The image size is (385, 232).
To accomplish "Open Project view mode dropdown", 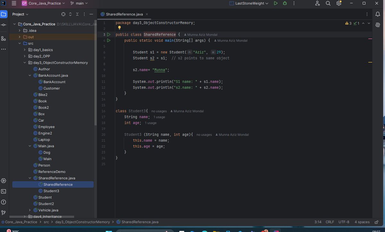I will click(x=21, y=14).
